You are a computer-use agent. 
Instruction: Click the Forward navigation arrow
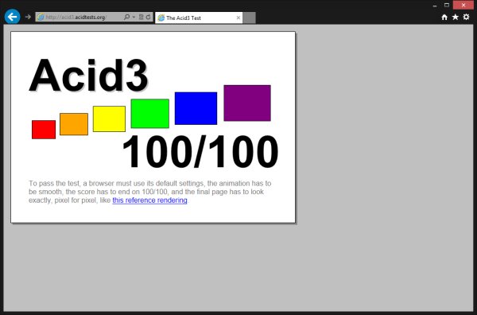pos(28,17)
